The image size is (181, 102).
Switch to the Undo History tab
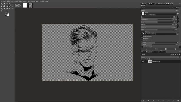[161, 52]
